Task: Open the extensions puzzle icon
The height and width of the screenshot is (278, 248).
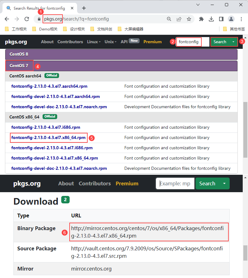Action: click(201, 19)
